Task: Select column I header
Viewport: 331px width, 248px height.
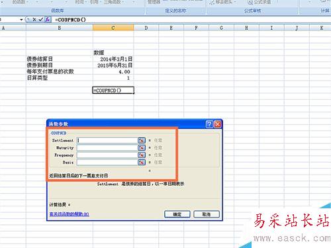Action: [x=271, y=28]
